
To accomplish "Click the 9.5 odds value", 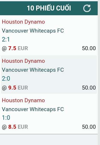I will (x=12, y=88).
